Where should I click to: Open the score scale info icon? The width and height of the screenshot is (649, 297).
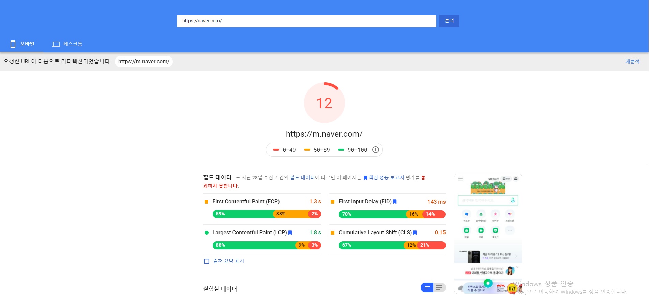click(x=375, y=150)
